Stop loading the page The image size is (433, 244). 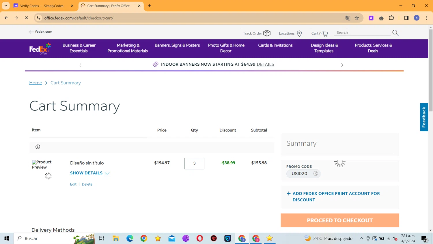point(26,18)
